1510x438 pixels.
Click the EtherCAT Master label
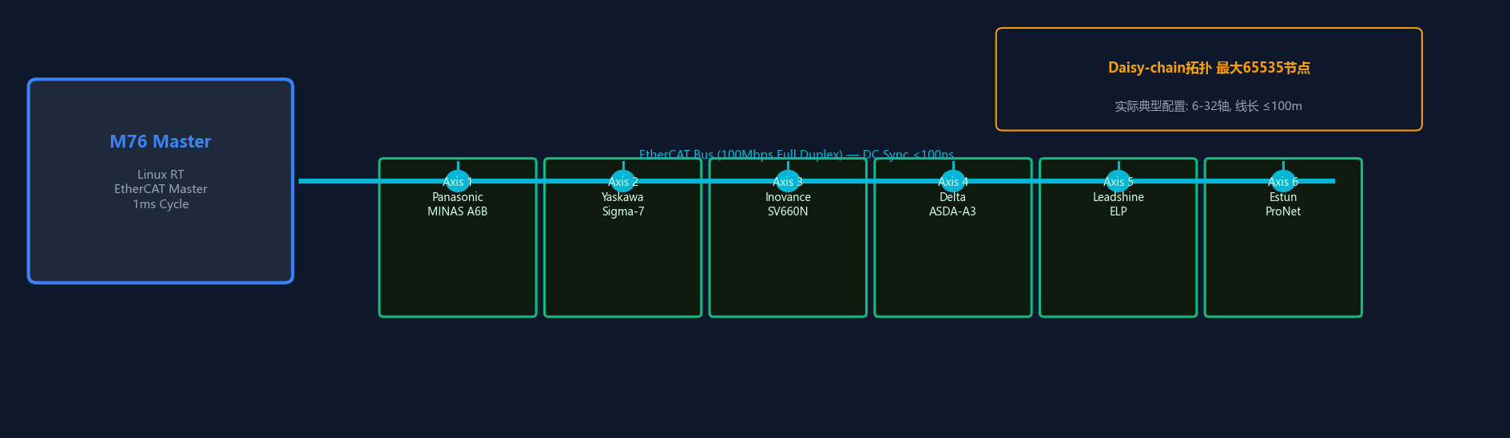[161, 189]
